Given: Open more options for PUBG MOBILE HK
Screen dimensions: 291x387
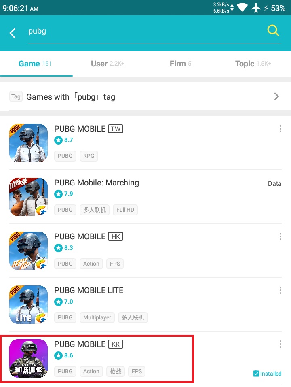Looking at the screenshot, I should [x=280, y=236].
